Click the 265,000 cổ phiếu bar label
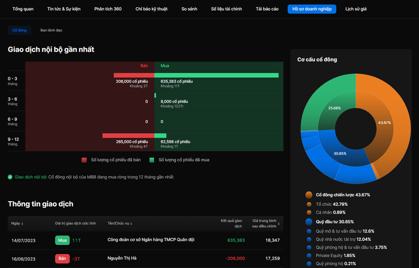The height and width of the screenshot is (268, 419). [x=132, y=142]
